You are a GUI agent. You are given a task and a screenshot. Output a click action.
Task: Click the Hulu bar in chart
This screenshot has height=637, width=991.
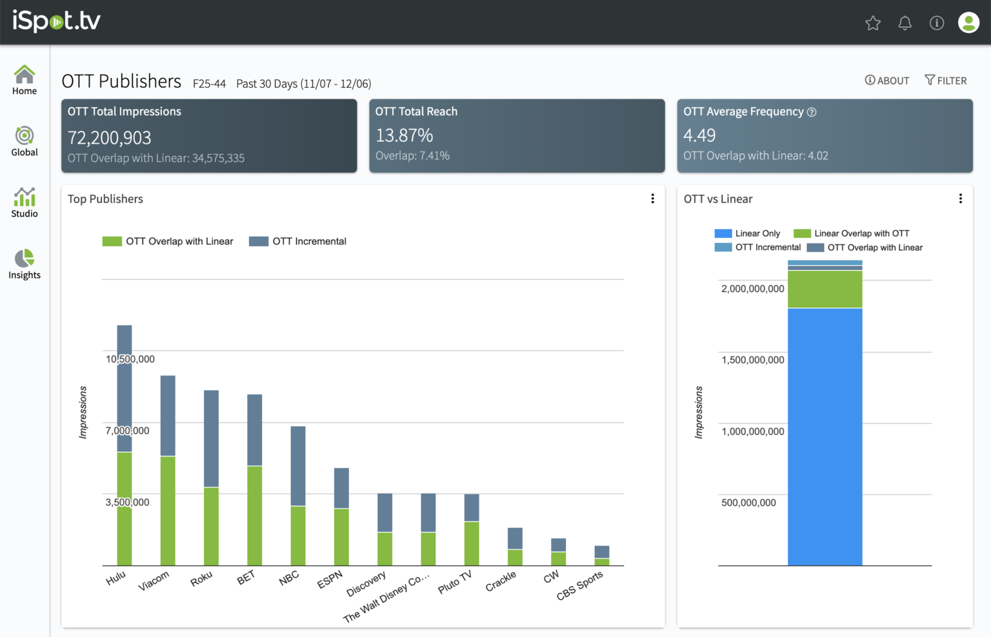point(125,446)
